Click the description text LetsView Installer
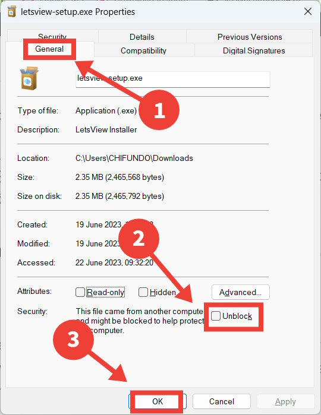The image size is (321, 415). (x=106, y=129)
